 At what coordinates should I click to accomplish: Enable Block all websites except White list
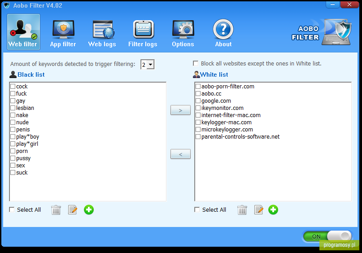196,64
